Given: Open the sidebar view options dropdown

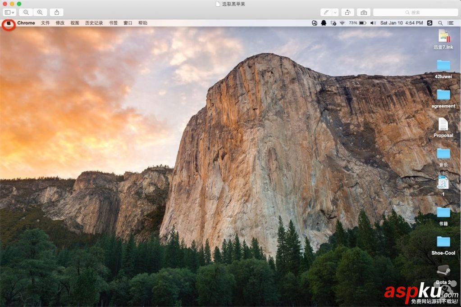Looking at the screenshot, I should click(x=8, y=12).
